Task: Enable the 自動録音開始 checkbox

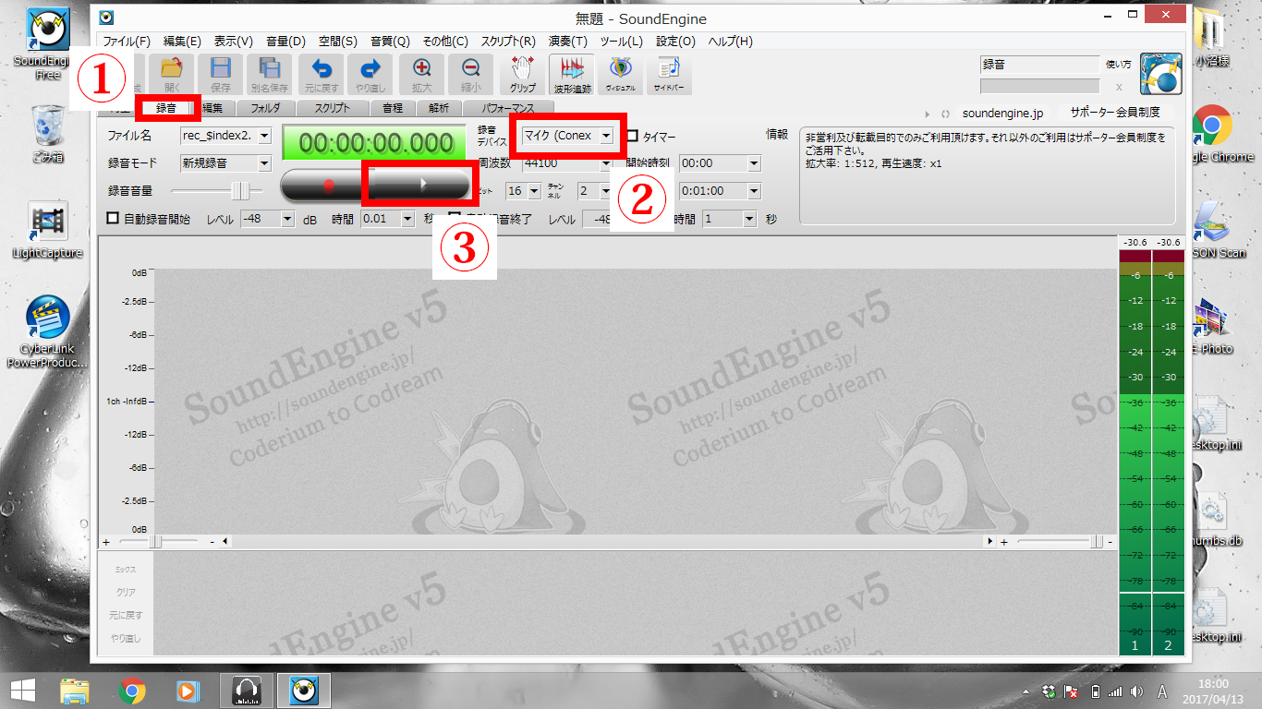Action: tap(114, 219)
